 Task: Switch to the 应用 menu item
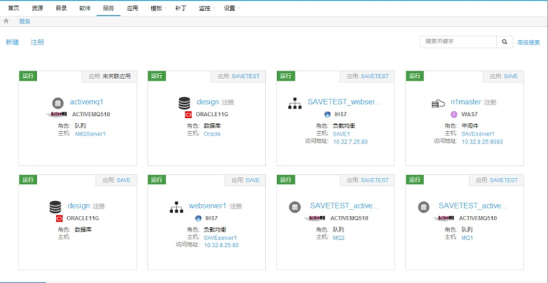pos(132,8)
